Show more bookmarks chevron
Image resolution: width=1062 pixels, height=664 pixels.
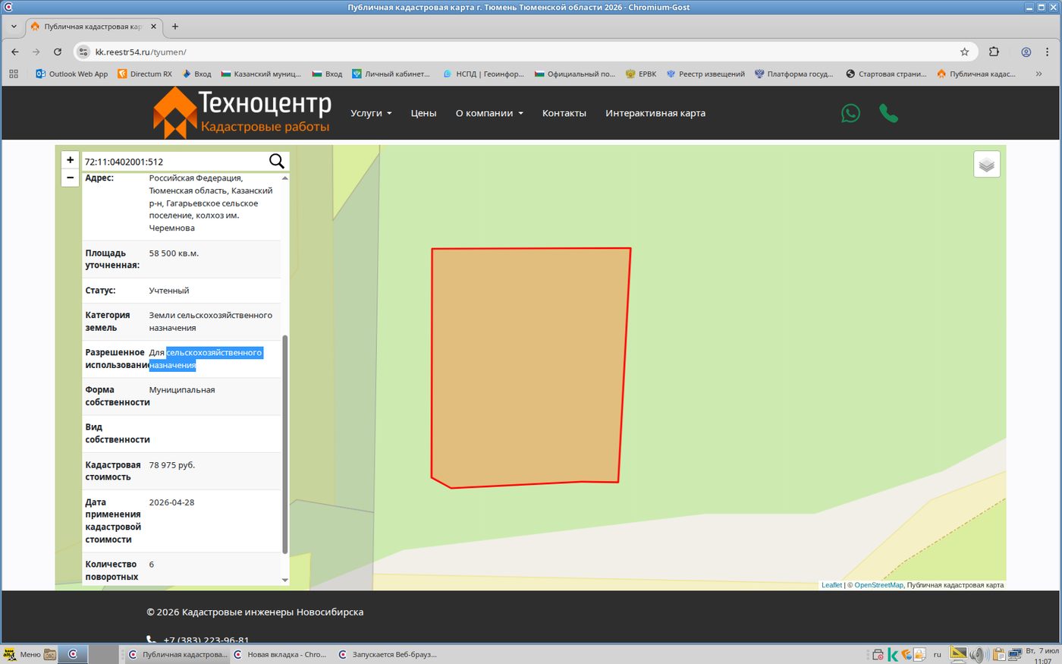pos(1038,74)
